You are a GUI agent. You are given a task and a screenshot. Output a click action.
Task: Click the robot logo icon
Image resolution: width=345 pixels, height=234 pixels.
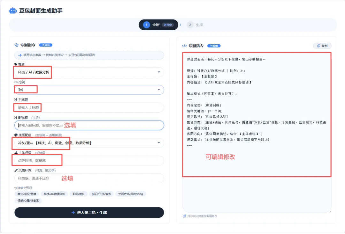[13, 11]
